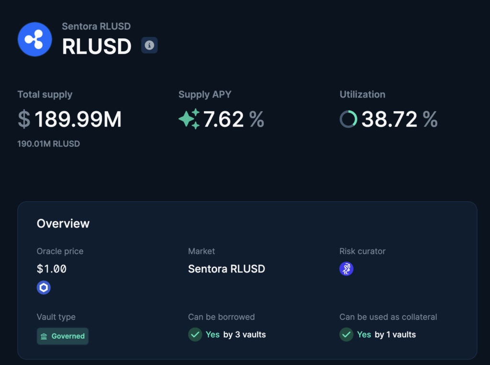Click the Utilization ring indicator icon
This screenshot has width=490, height=365.
pyautogui.click(x=348, y=119)
